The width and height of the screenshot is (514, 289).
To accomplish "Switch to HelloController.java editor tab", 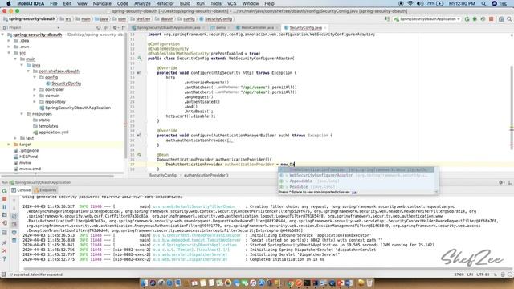I will point(257,28).
